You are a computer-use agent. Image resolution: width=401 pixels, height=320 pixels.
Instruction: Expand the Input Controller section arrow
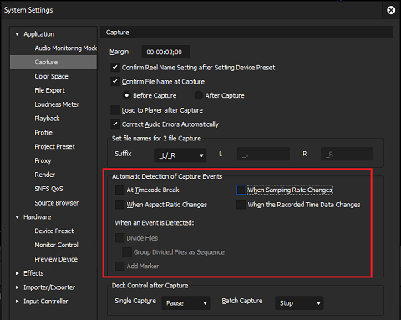(x=18, y=302)
